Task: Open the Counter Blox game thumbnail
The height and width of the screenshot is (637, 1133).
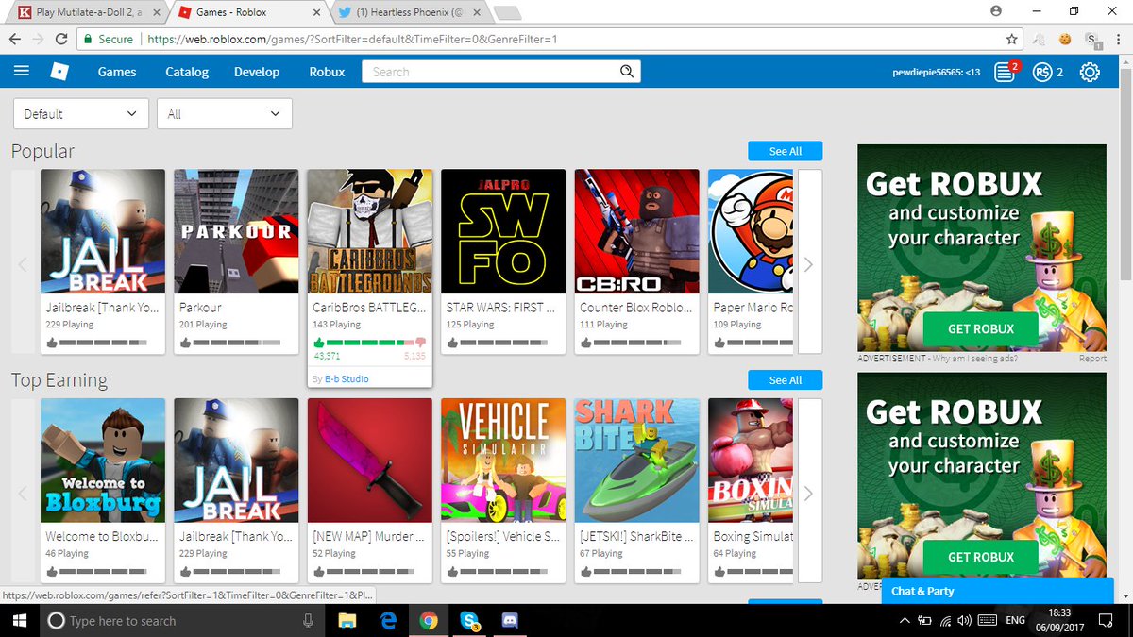Action: pyautogui.click(x=637, y=232)
